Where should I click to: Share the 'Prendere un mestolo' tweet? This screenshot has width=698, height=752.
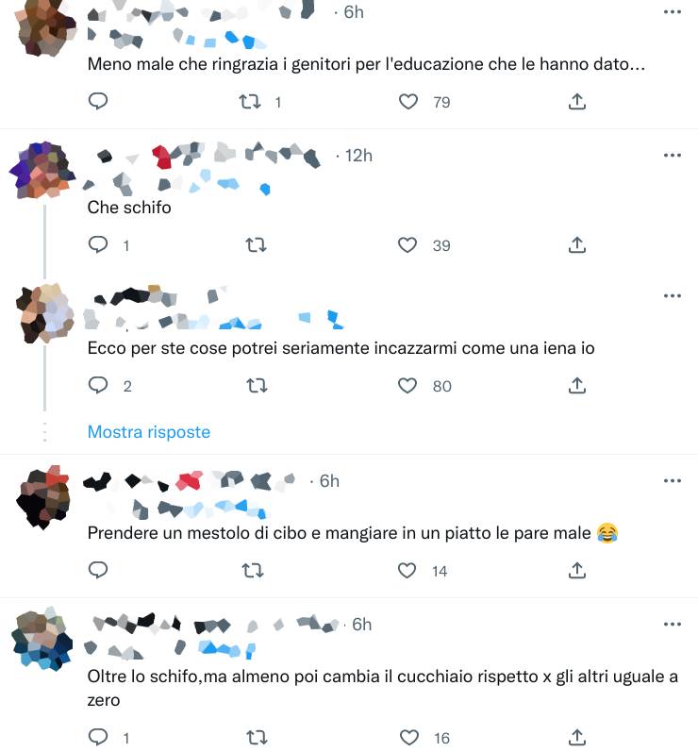pos(577,570)
